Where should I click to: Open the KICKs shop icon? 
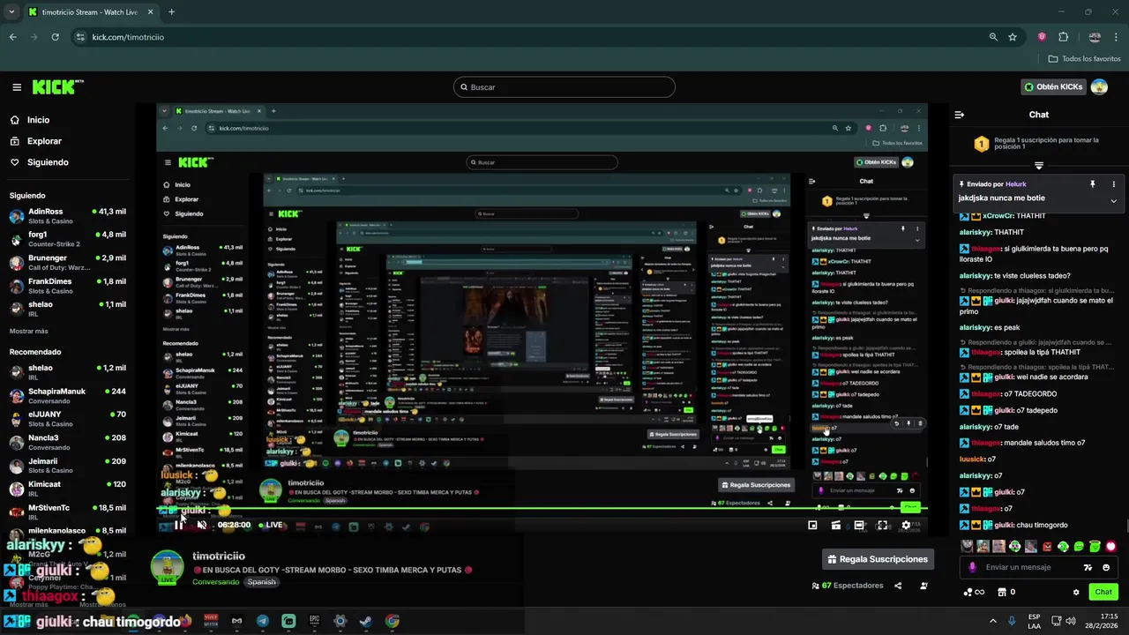tap(1006, 592)
